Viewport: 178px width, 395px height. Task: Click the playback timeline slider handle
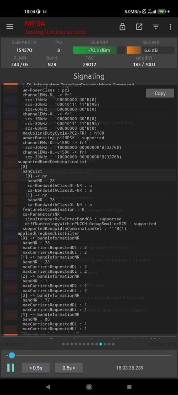[x=12, y=355]
